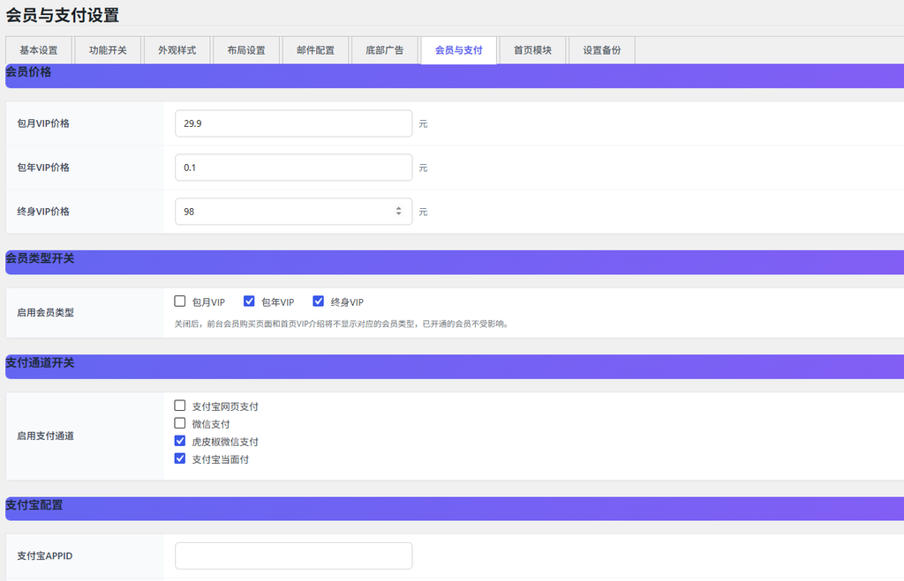Click the 会员类型开关 section header
Image resolution: width=904 pixels, height=581 pixels.
coord(455,262)
